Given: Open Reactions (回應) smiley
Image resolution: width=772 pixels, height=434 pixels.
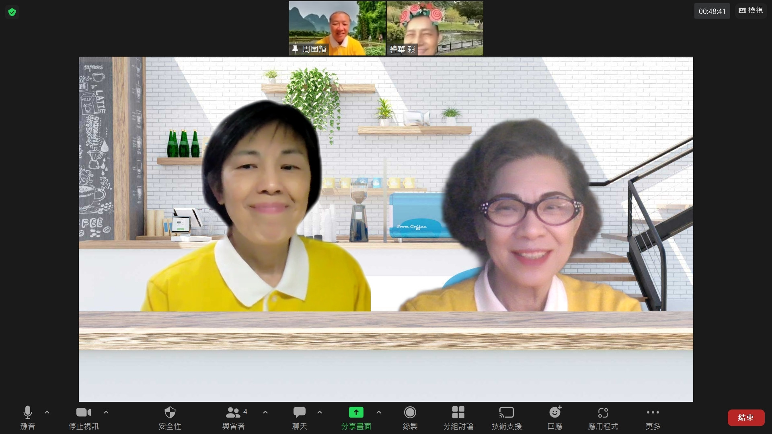Looking at the screenshot, I should 555,417.
